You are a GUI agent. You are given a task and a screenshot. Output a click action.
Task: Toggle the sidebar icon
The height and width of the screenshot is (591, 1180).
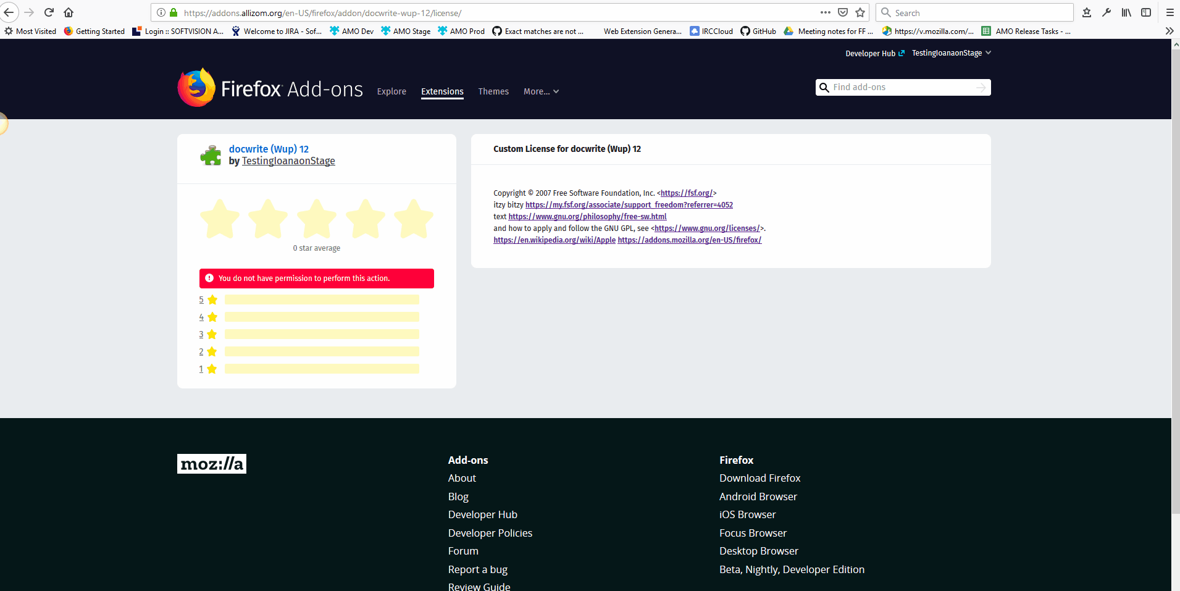tap(1146, 12)
